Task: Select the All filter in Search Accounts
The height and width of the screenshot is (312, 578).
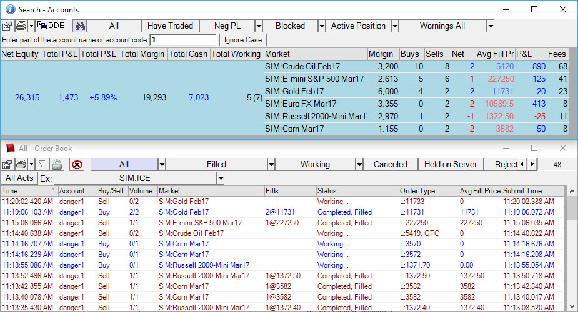Action: point(114,26)
